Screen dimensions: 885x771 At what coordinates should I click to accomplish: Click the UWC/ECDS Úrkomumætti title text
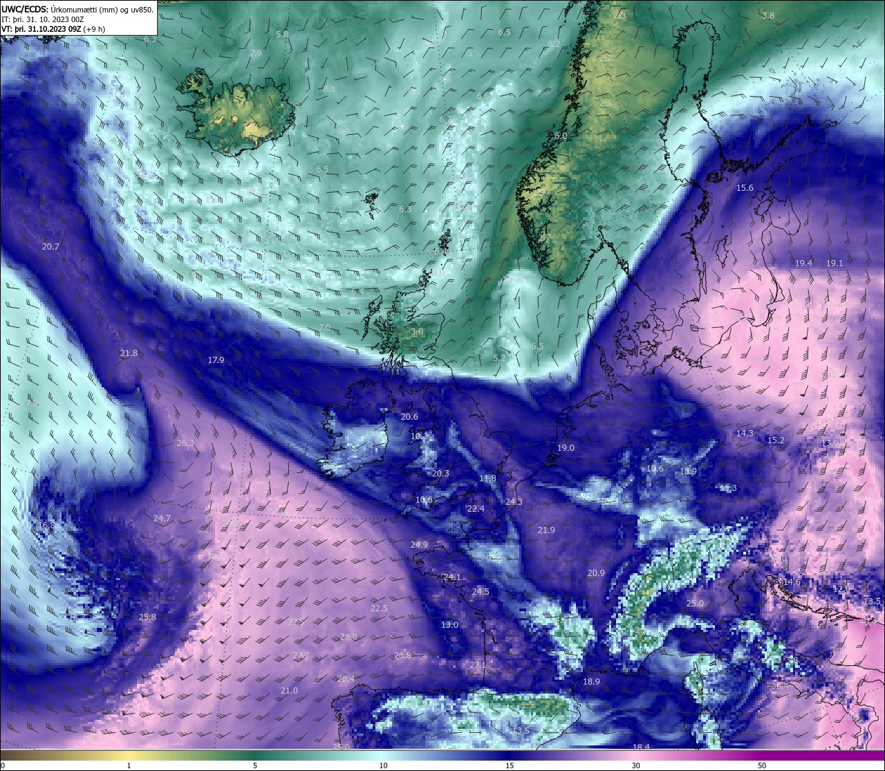77,9
